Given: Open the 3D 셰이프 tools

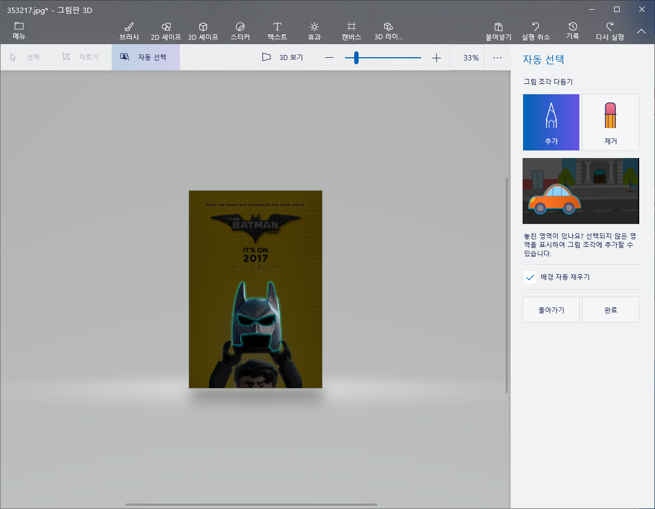Looking at the screenshot, I should point(203,31).
